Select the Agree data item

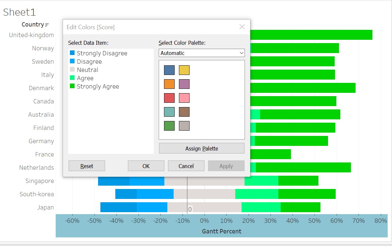(x=85, y=78)
